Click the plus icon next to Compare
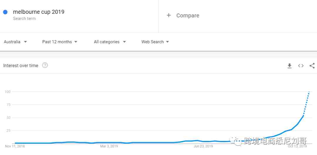 [168, 15]
